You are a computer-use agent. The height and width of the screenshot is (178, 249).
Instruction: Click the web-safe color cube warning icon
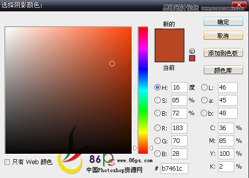click(192, 51)
